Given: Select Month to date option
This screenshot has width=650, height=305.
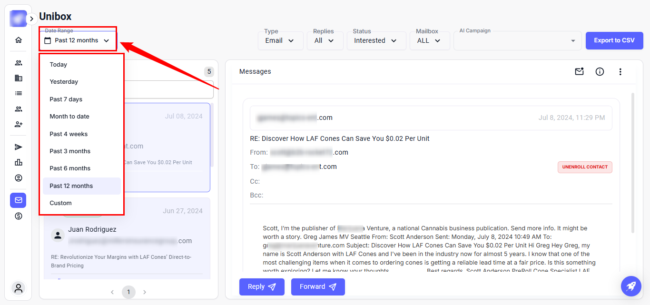Looking at the screenshot, I should tap(69, 117).
